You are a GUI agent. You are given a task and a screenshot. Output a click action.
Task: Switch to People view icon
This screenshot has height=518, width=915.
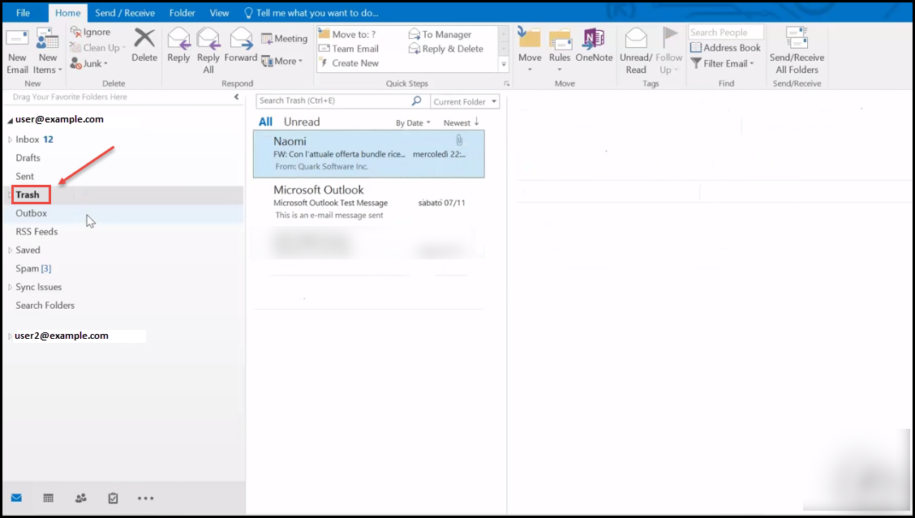(80, 499)
